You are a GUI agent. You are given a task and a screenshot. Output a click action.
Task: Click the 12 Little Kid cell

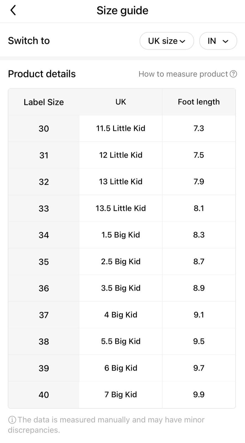tap(121, 155)
